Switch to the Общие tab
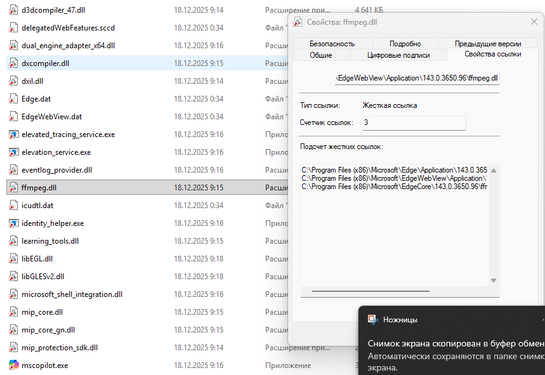 [321, 55]
